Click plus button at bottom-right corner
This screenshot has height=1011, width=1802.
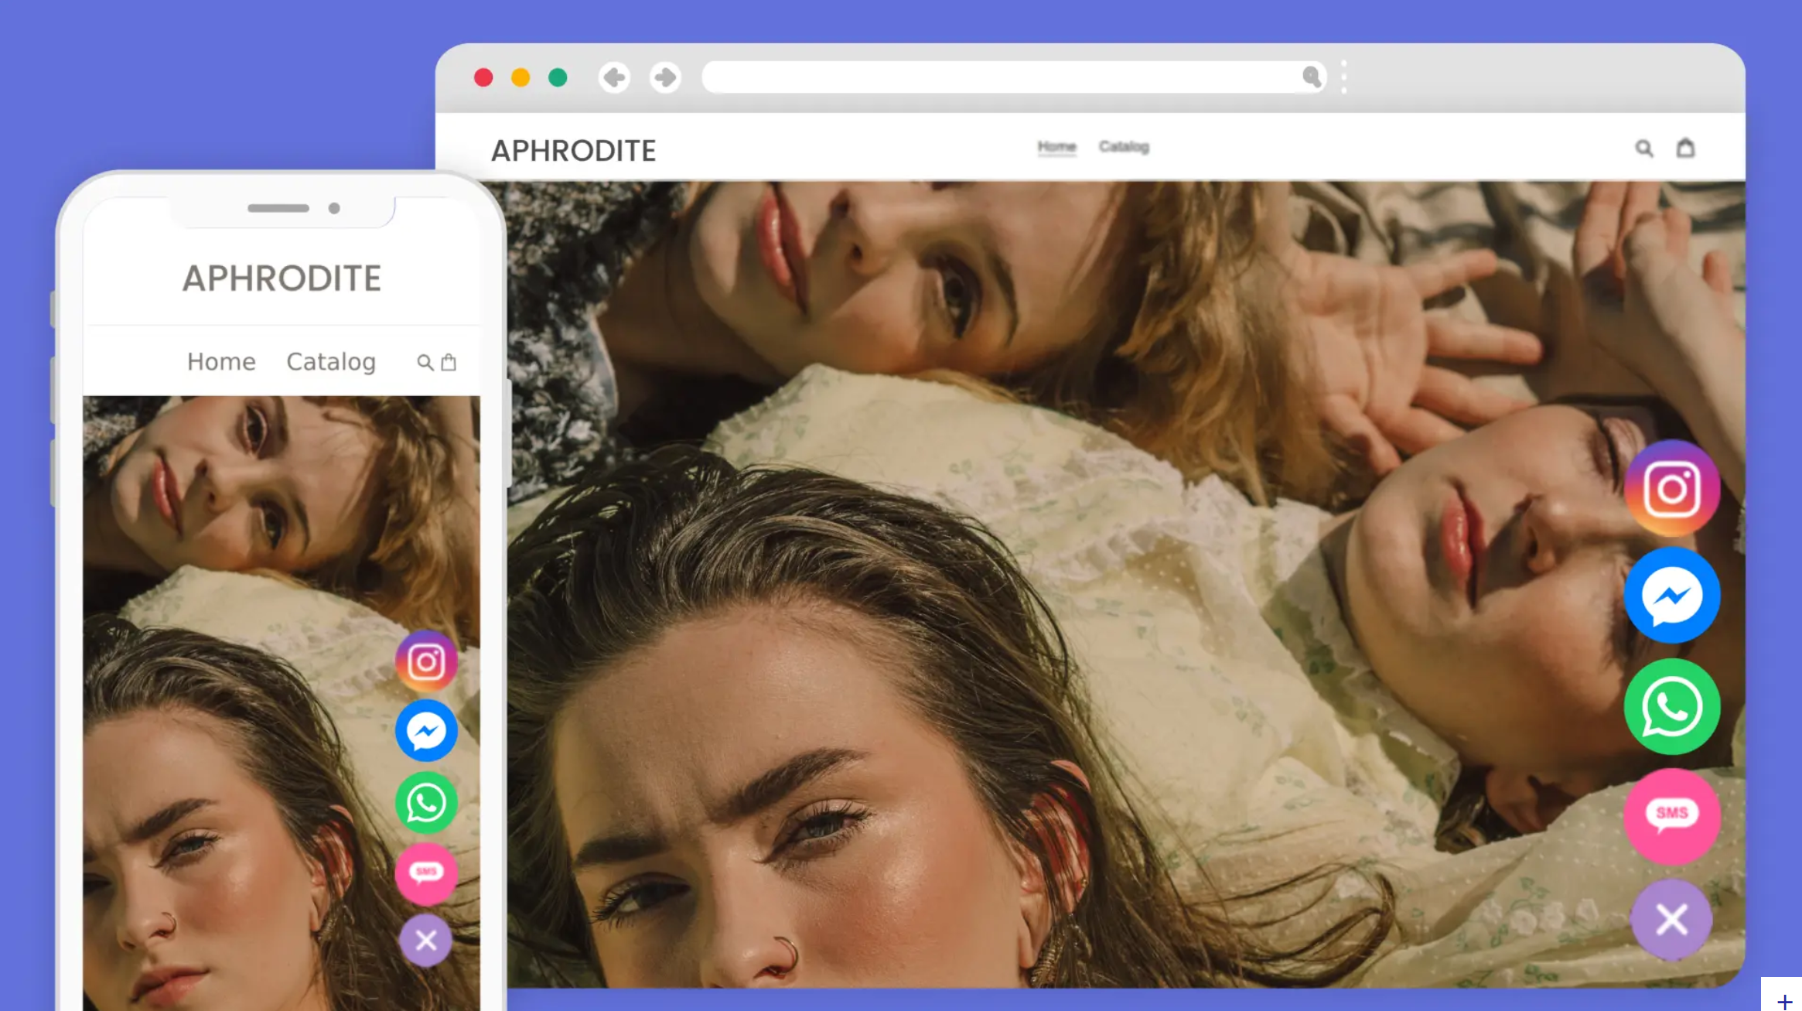[x=1784, y=1002]
